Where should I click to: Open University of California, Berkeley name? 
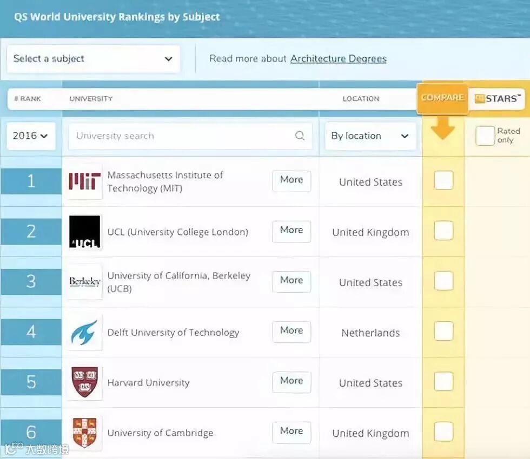tap(179, 282)
